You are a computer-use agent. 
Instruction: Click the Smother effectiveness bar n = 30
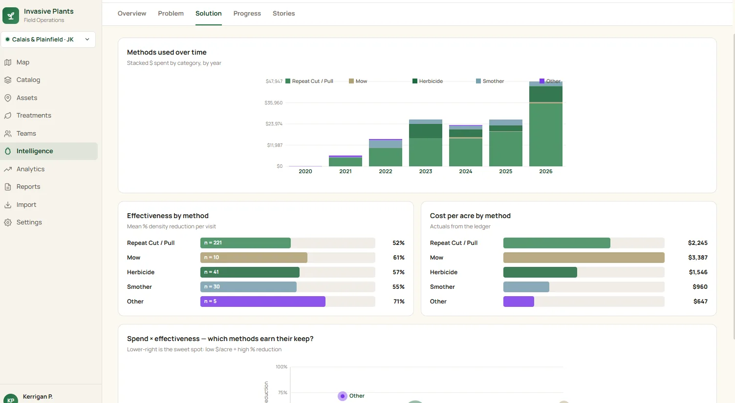coord(248,287)
